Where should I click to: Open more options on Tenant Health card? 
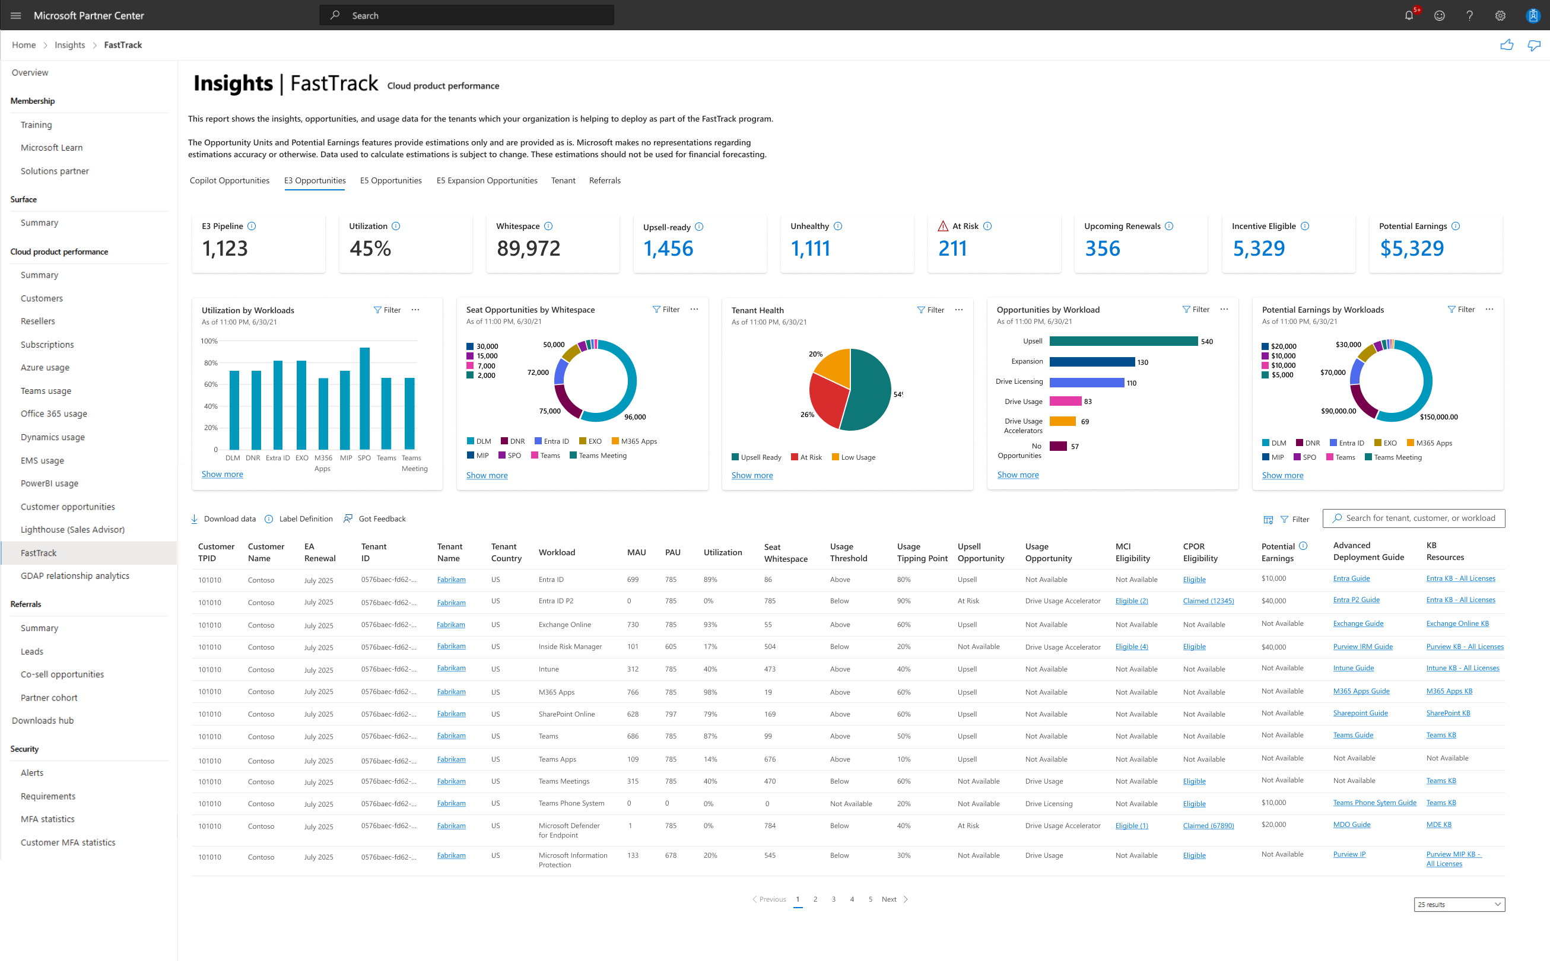[959, 310]
